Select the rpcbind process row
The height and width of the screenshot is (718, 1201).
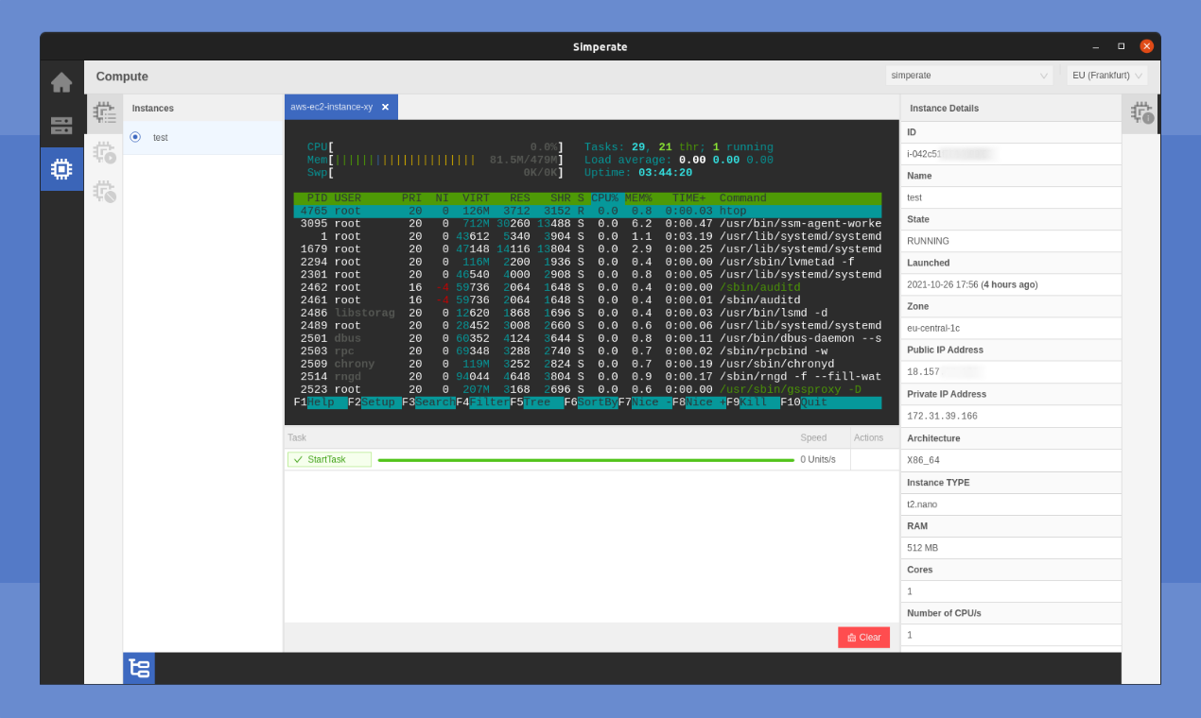click(587, 351)
